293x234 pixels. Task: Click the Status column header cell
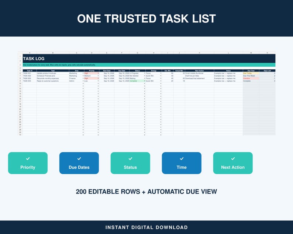coord(137,71)
